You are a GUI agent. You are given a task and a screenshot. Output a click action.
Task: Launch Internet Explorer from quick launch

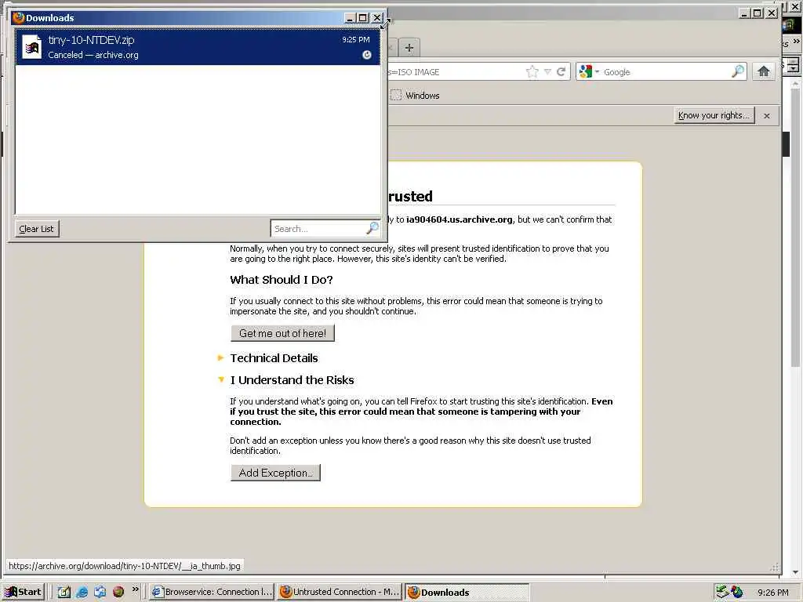pyautogui.click(x=82, y=592)
